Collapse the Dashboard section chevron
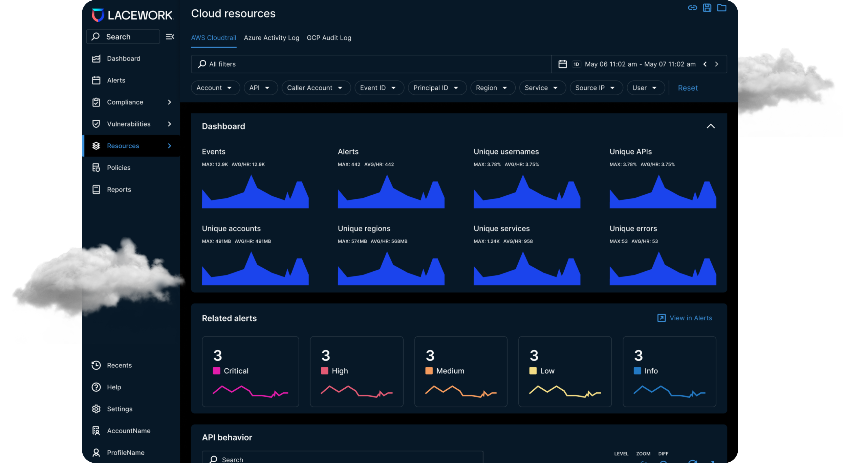Screen dimensions: 843x463 click(711, 126)
